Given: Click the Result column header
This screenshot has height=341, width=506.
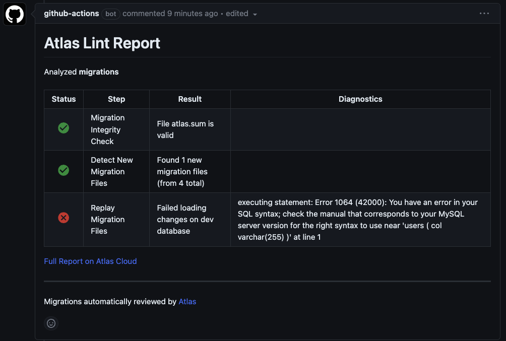Looking at the screenshot, I should pyautogui.click(x=189, y=99).
